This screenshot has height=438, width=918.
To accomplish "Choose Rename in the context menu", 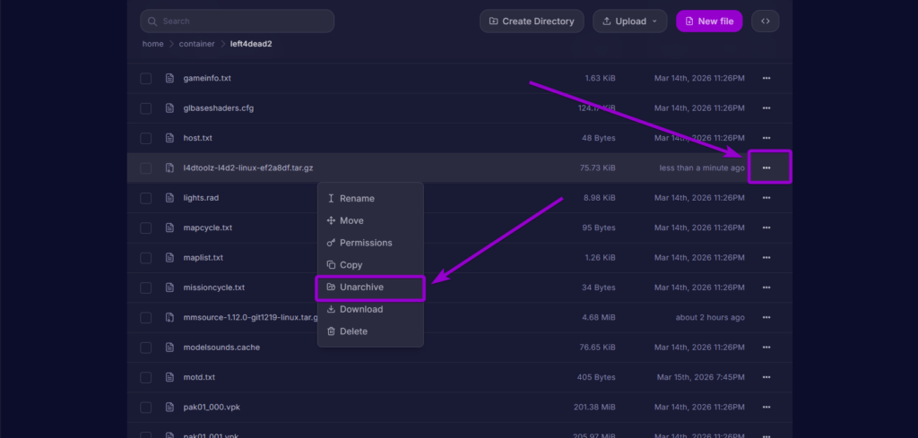I will [370, 198].
